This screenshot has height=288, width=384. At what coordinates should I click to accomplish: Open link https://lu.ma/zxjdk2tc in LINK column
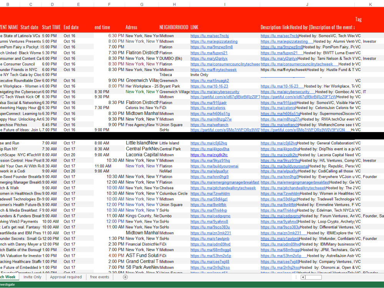coord(209,155)
